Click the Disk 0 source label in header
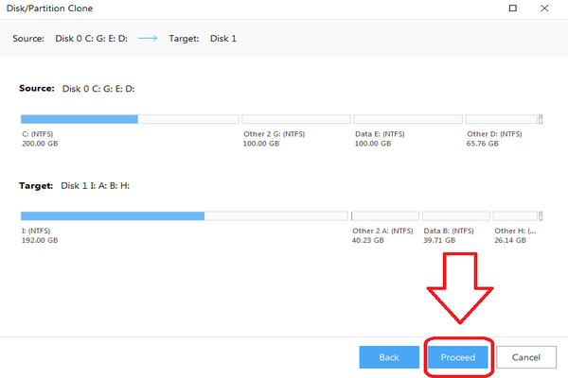 point(94,38)
